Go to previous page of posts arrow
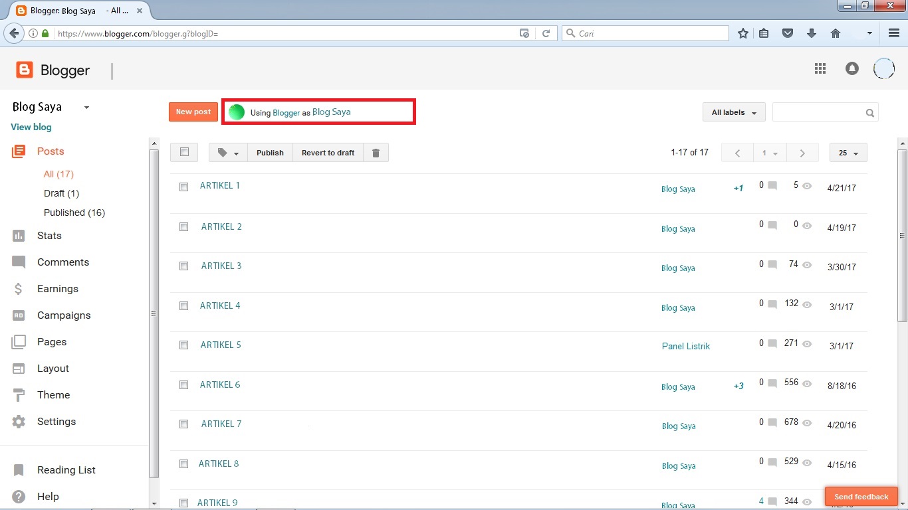The image size is (908, 510). [738, 153]
